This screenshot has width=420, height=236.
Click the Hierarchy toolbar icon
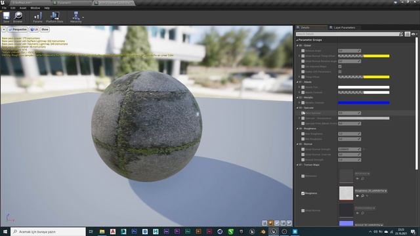point(76,17)
